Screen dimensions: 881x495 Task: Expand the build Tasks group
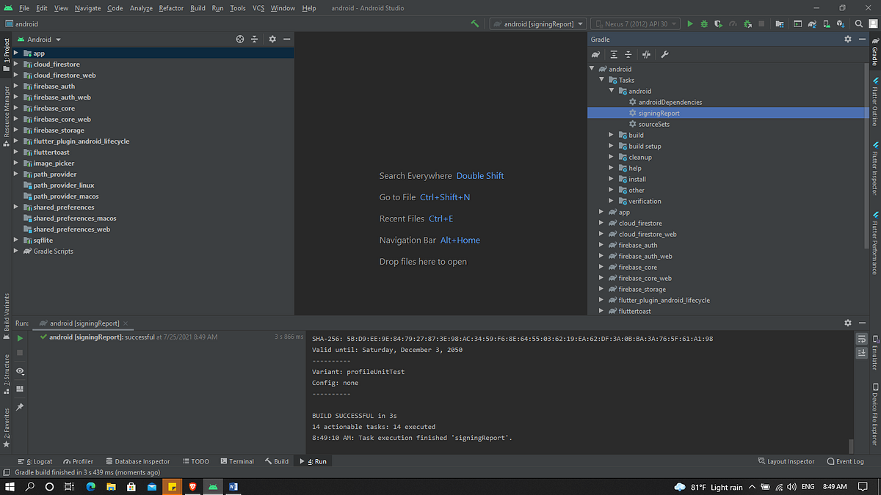612,135
